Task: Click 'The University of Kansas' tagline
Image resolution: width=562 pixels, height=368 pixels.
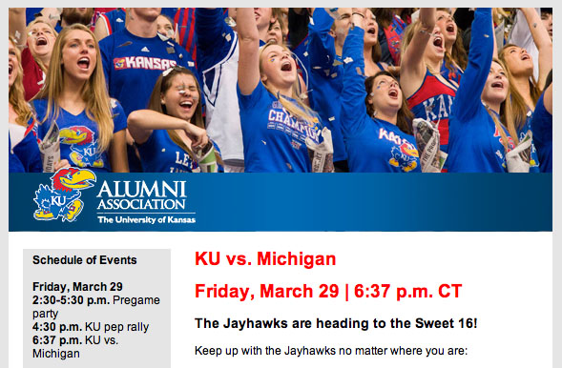Action: (x=146, y=220)
